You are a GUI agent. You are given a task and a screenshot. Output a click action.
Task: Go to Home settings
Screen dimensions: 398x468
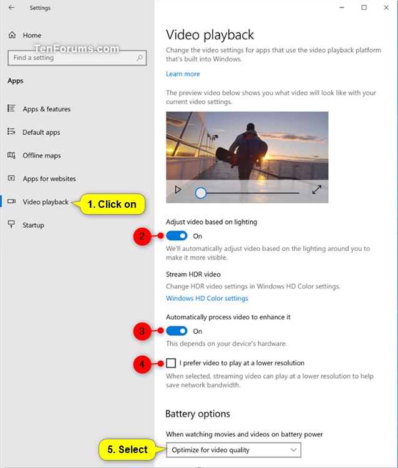click(32, 35)
